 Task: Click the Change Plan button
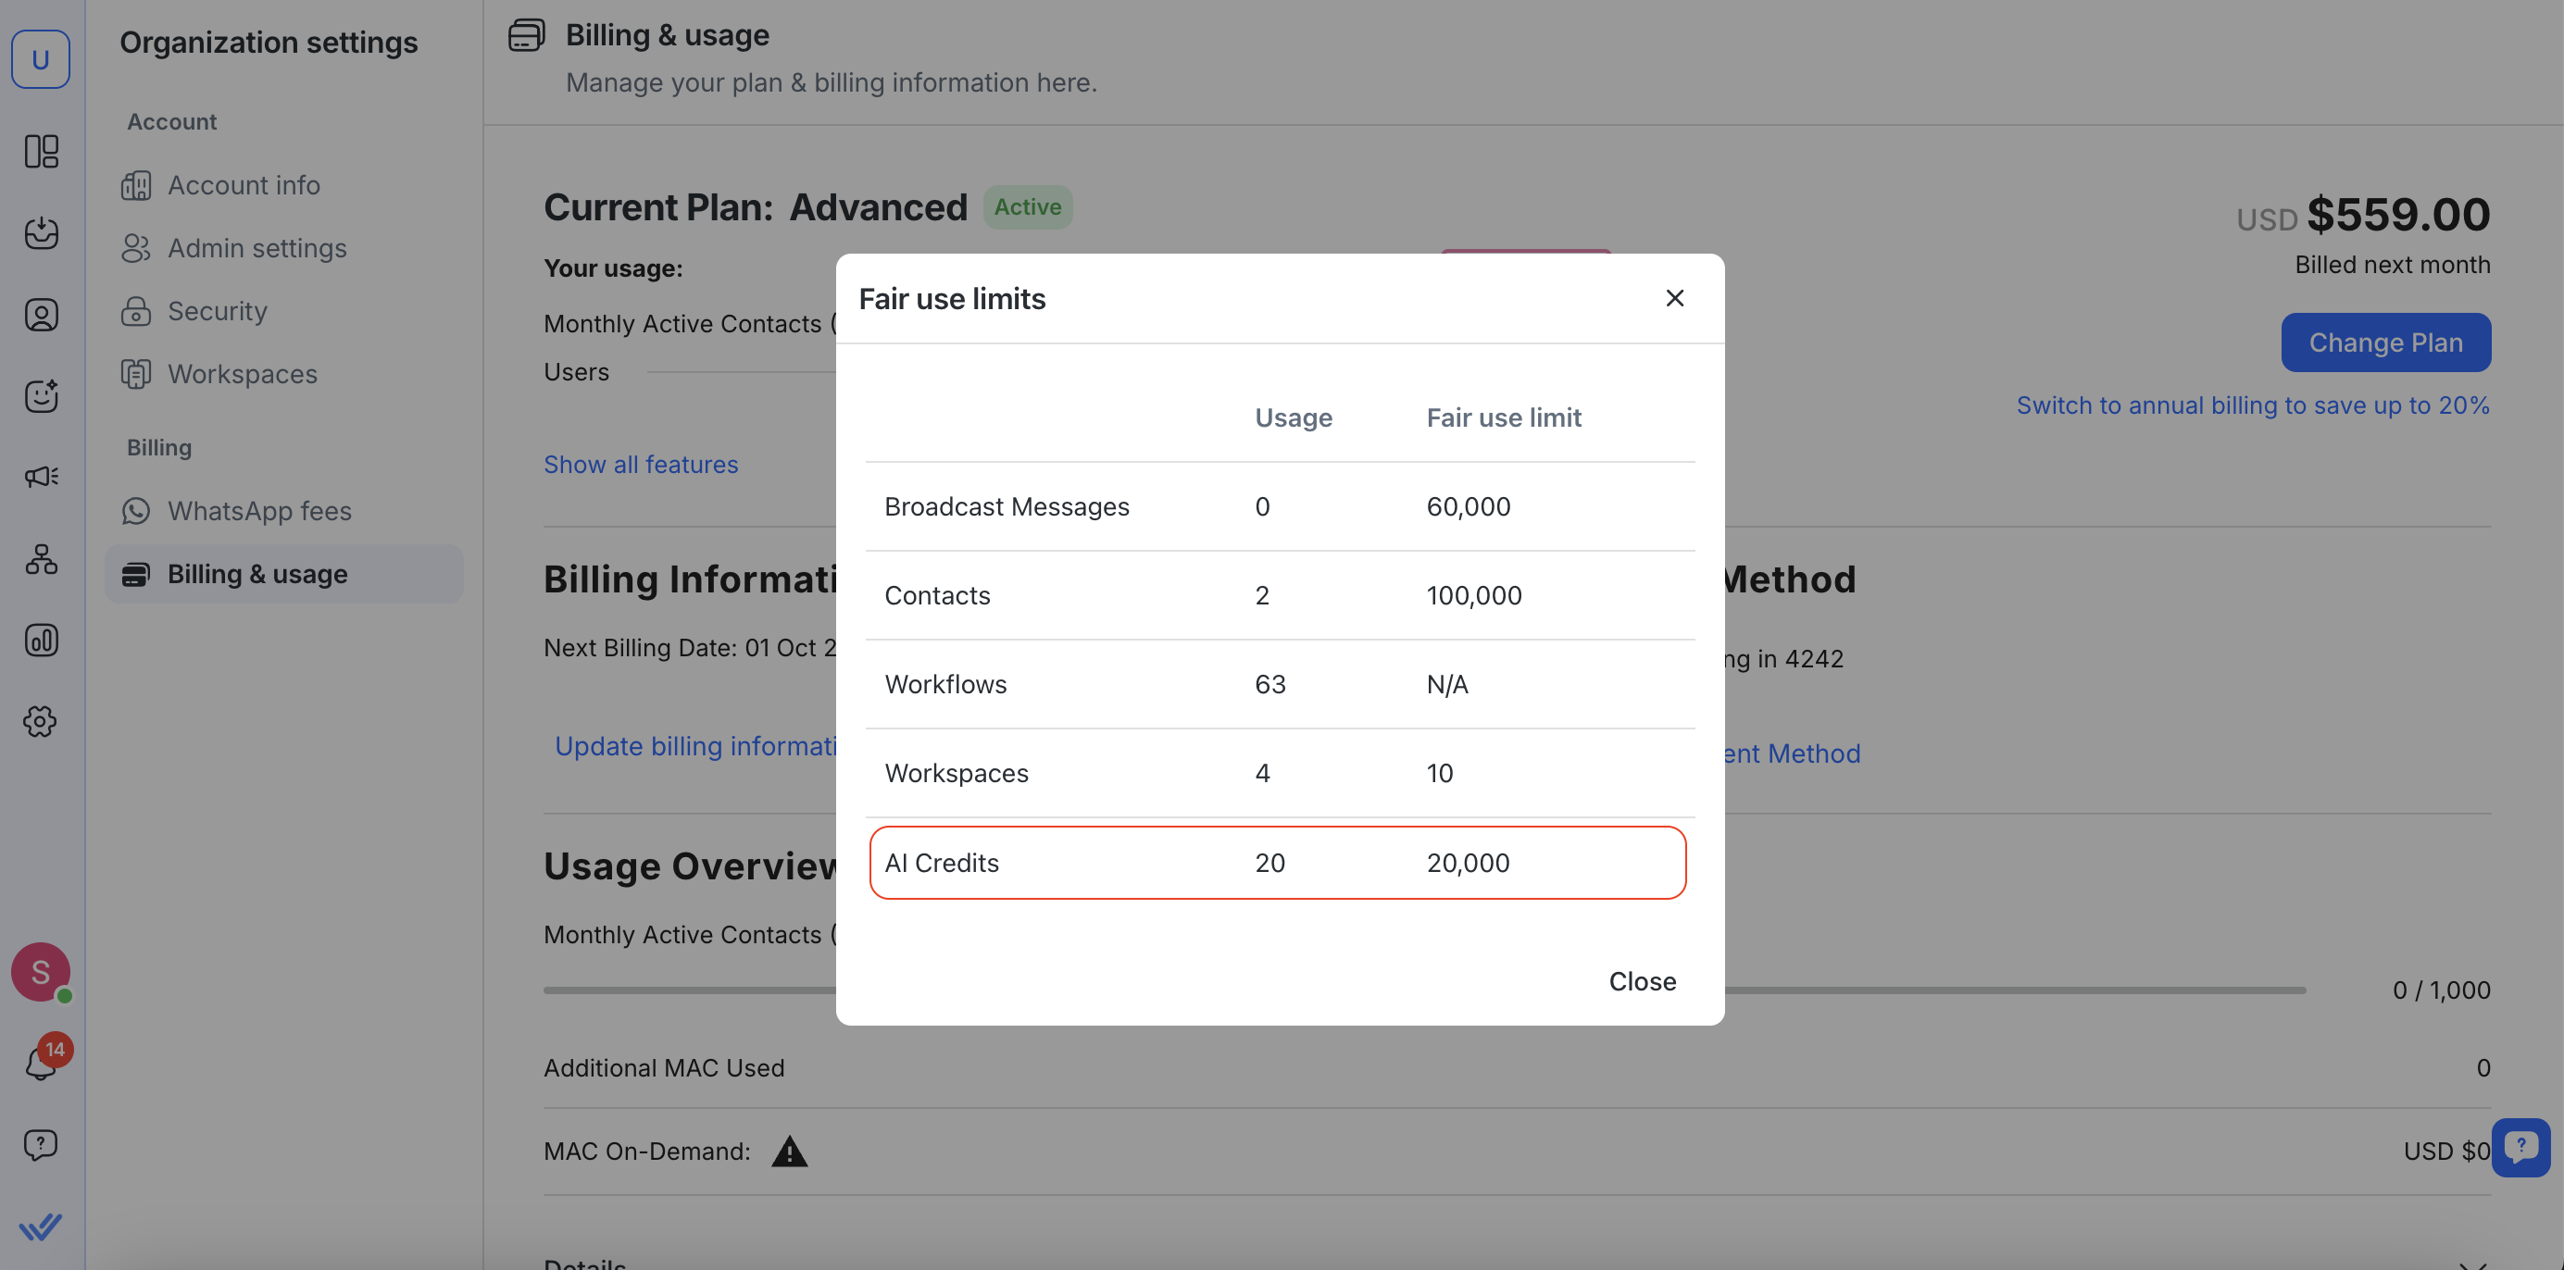(x=2385, y=342)
